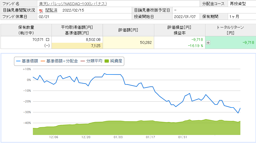The height and width of the screenshot is (143, 256).
Task: Click the fund holiday value 02/21
Action: click(x=44, y=17)
